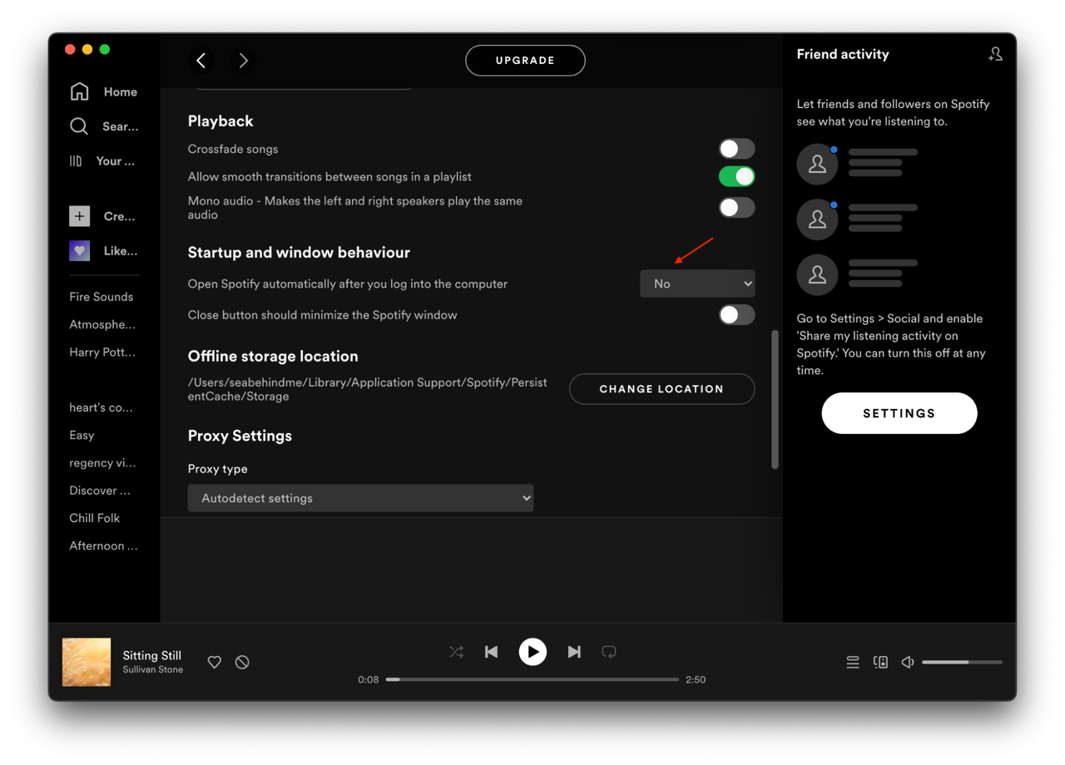Click Sitting Still album artwork

pyautogui.click(x=87, y=662)
